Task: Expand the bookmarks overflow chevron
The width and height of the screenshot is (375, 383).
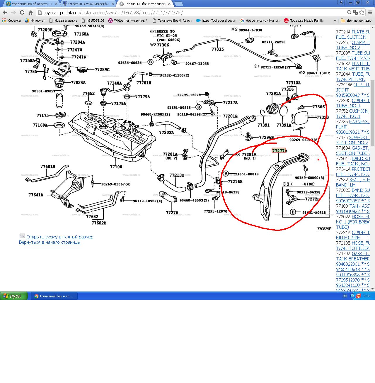Action: (335, 21)
